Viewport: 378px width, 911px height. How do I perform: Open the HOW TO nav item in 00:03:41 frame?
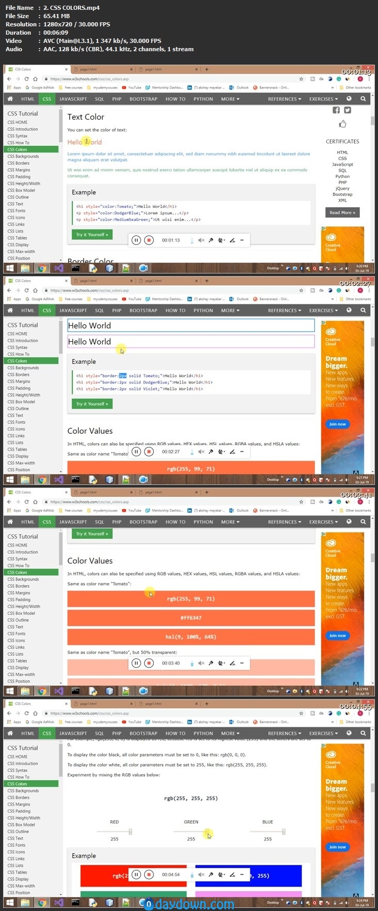tap(175, 522)
